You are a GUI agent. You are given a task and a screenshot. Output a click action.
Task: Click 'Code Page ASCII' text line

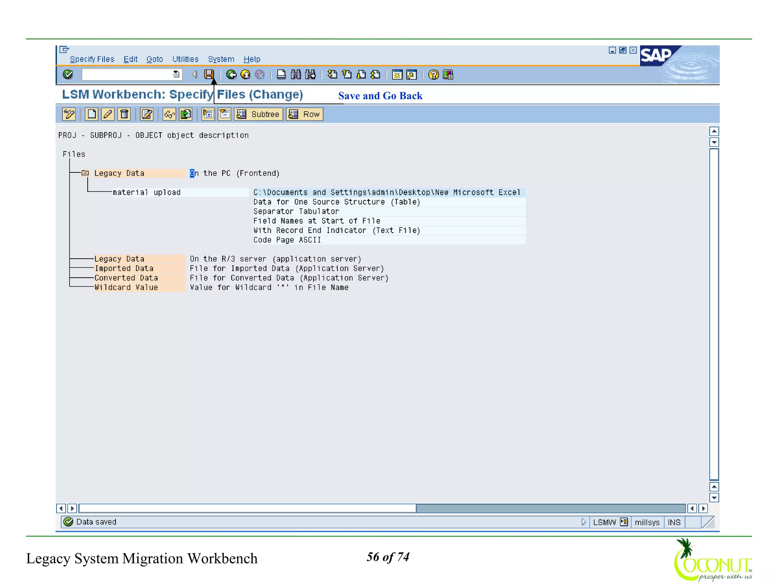[287, 240]
